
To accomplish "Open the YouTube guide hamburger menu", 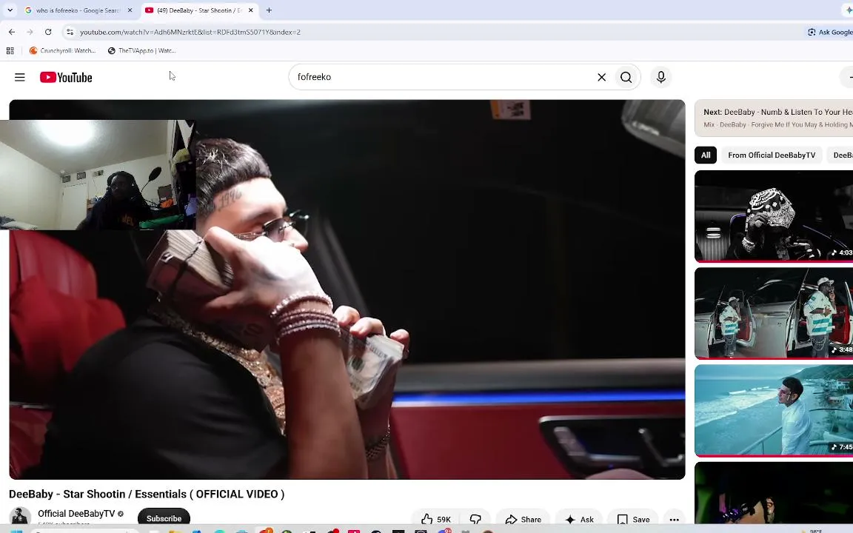I will (19, 77).
